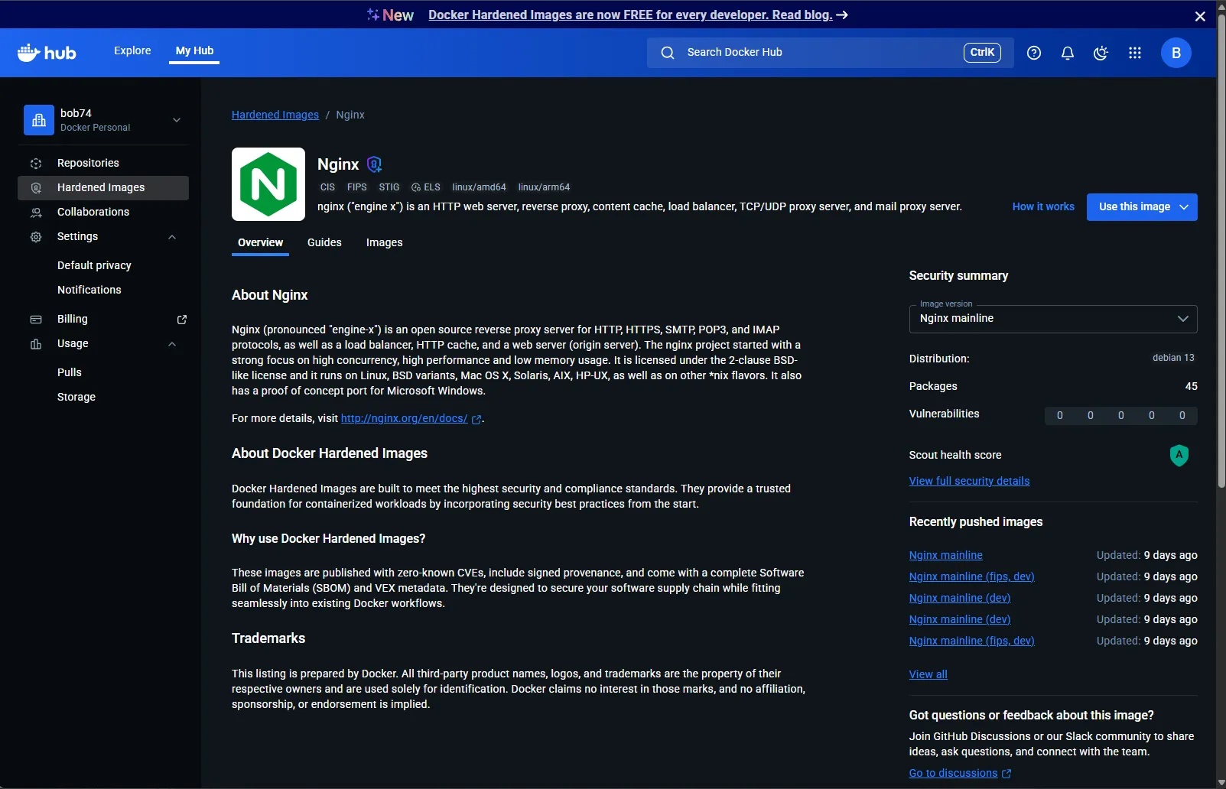Click the Nginx verified shield badge

click(x=373, y=164)
